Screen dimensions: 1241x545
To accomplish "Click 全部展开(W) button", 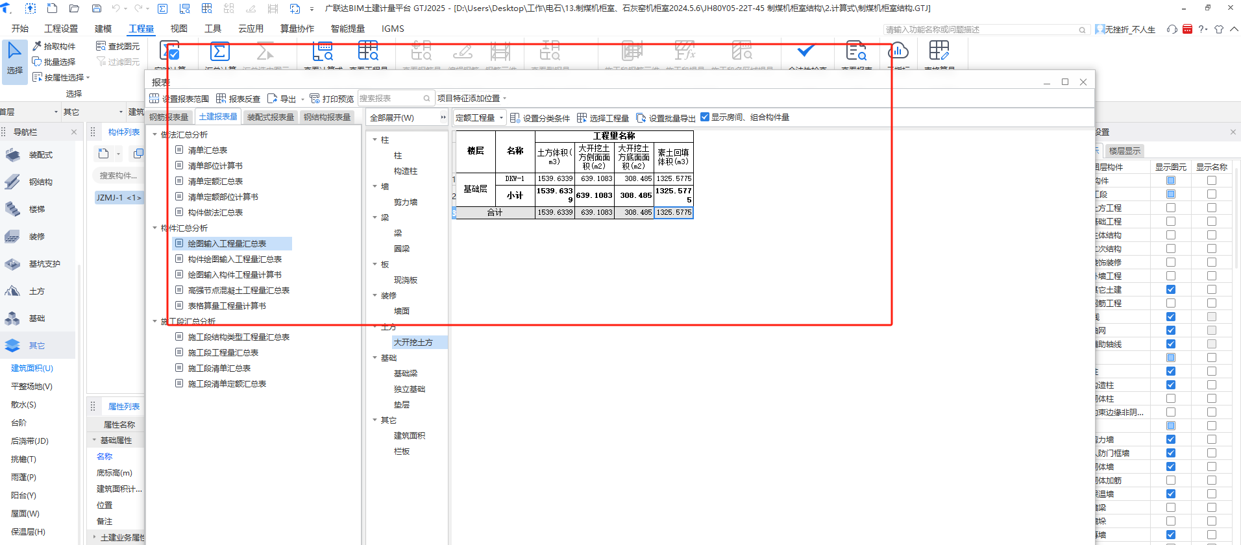I will (x=392, y=118).
